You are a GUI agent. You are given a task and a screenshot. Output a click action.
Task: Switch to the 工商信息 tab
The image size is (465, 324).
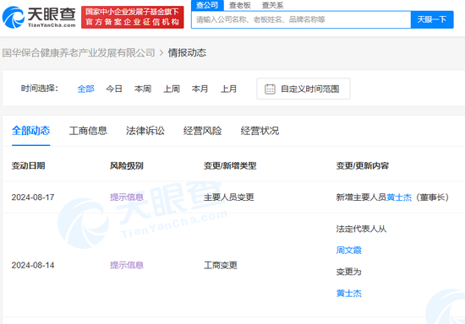[x=88, y=131]
